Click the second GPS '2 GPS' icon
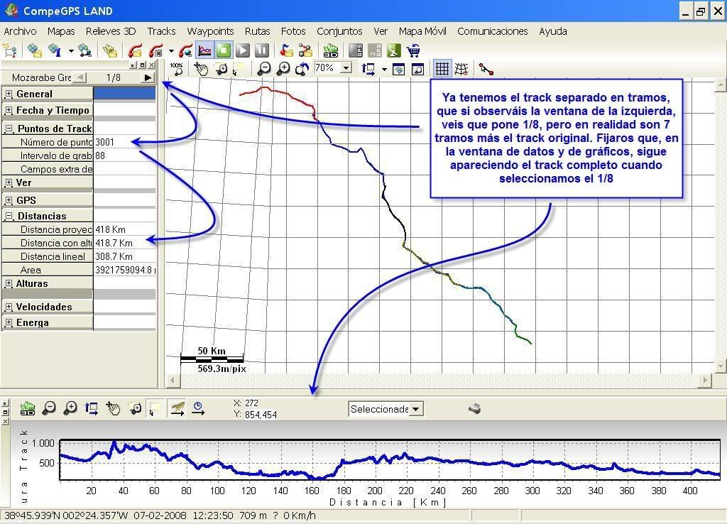This screenshot has width=727, height=524. pos(375,50)
